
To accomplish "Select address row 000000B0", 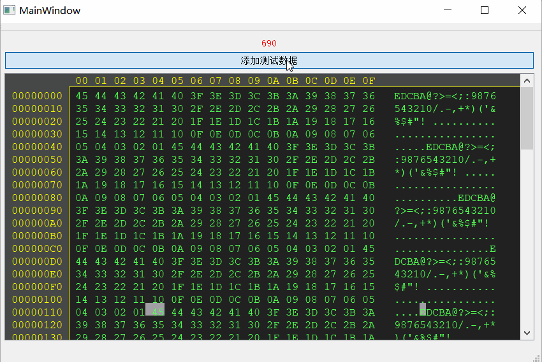I will tap(37, 236).
